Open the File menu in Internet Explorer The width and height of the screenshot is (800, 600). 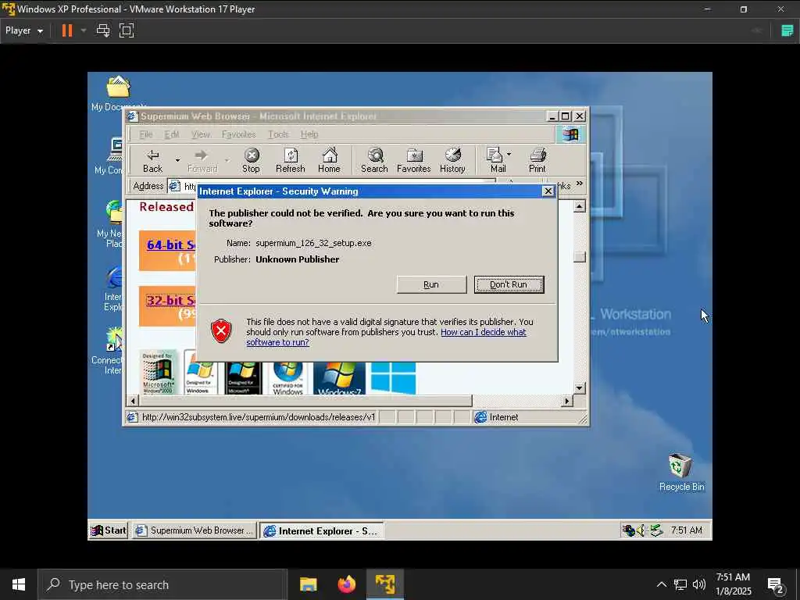pos(146,134)
